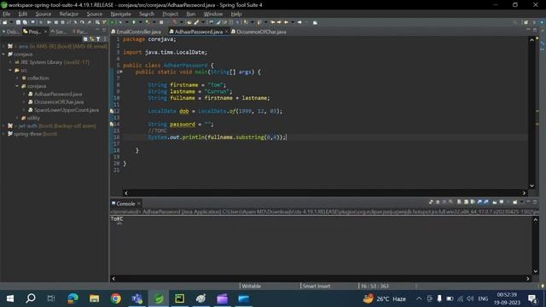Screen dimensions: 546x307
Task: Open Google Chrome from the taskbar
Action: click(x=116, y=298)
